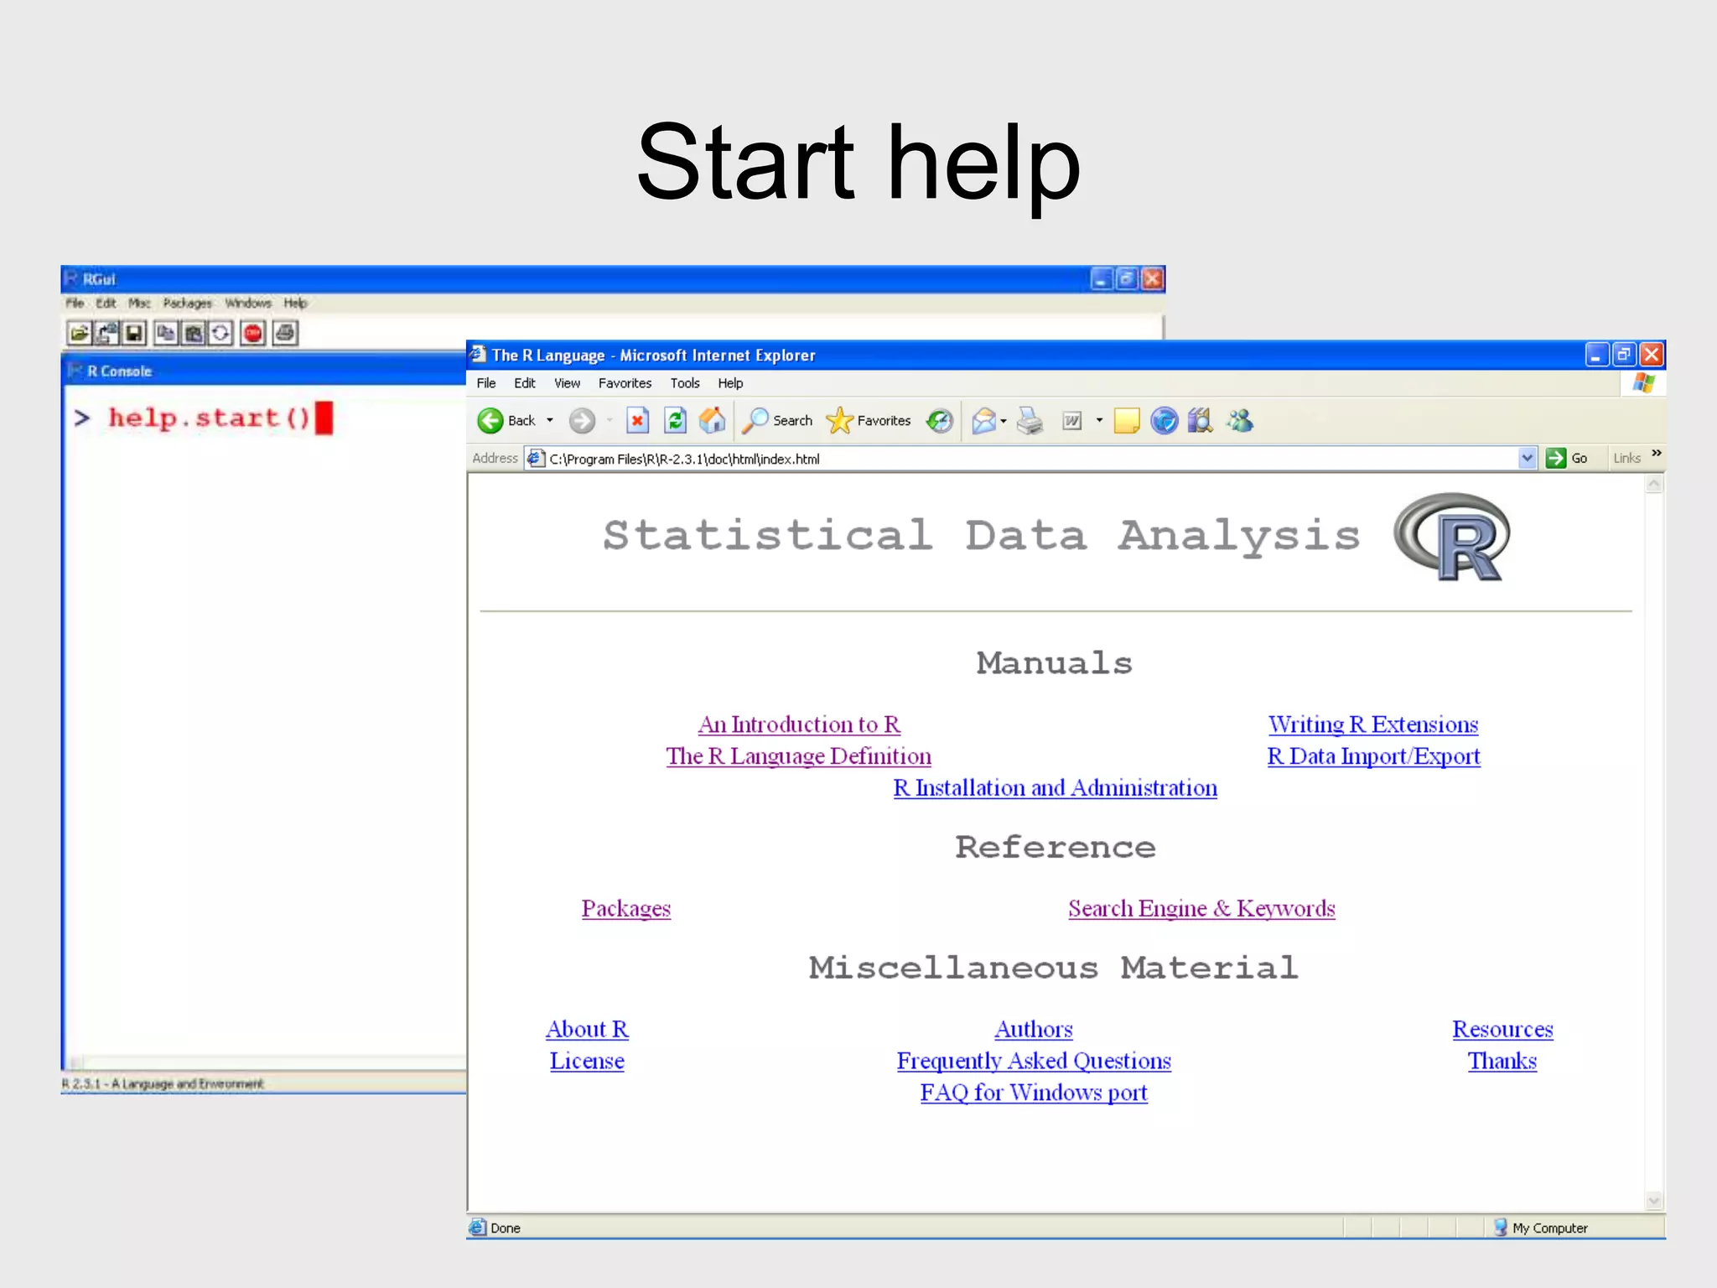The height and width of the screenshot is (1288, 1717).
Task: Open the View menu in Internet Explorer
Action: coord(567,383)
